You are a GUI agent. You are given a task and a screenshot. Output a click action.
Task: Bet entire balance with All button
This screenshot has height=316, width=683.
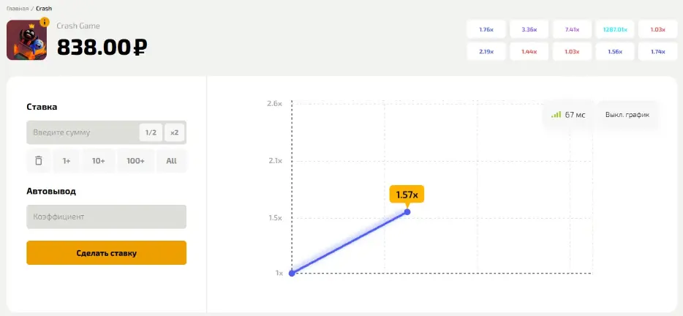pos(171,161)
